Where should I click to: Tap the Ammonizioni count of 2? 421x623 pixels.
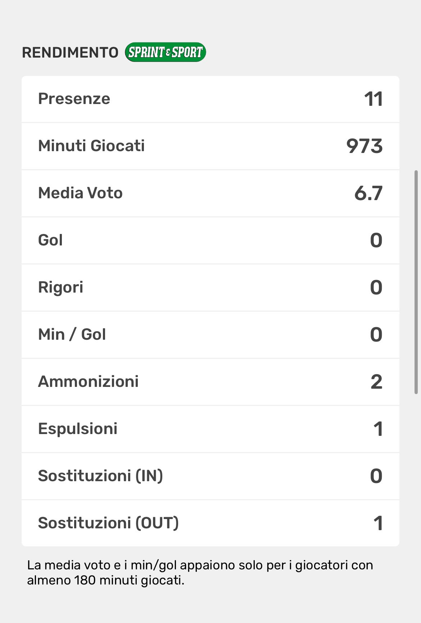coord(376,382)
